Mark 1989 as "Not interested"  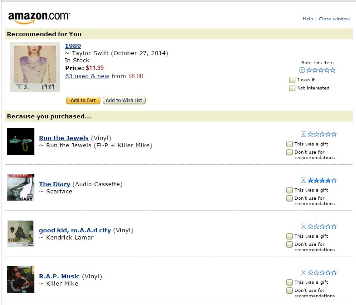pyautogui.click(x=292, y=88)
